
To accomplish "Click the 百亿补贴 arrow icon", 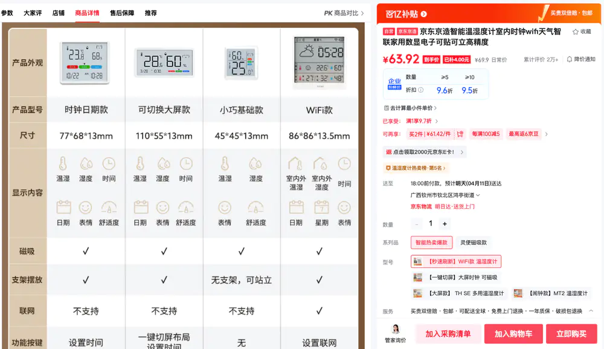I will (x=424, y=15).
